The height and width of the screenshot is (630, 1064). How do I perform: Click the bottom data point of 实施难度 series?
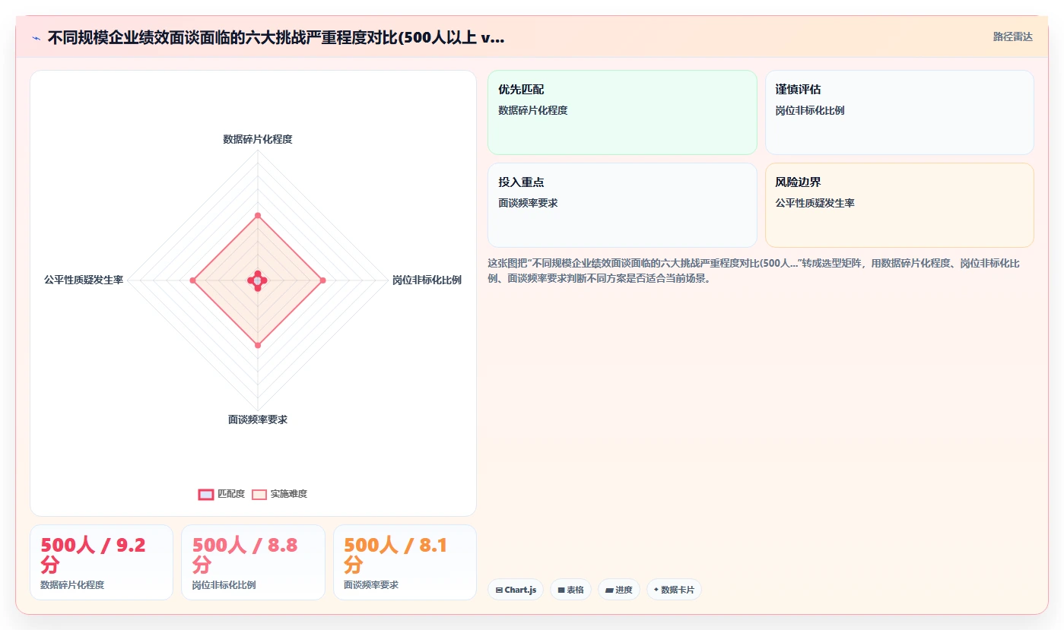coord(258,346)
